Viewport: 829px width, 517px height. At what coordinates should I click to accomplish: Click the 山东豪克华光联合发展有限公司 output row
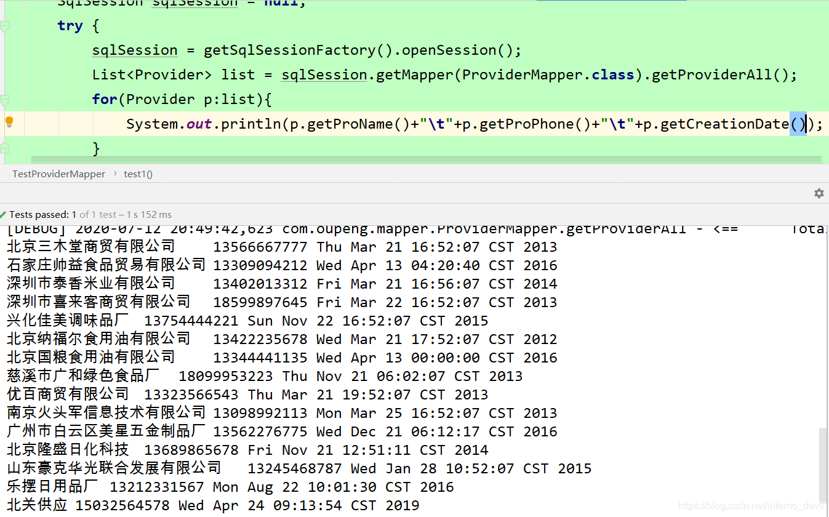299,468
